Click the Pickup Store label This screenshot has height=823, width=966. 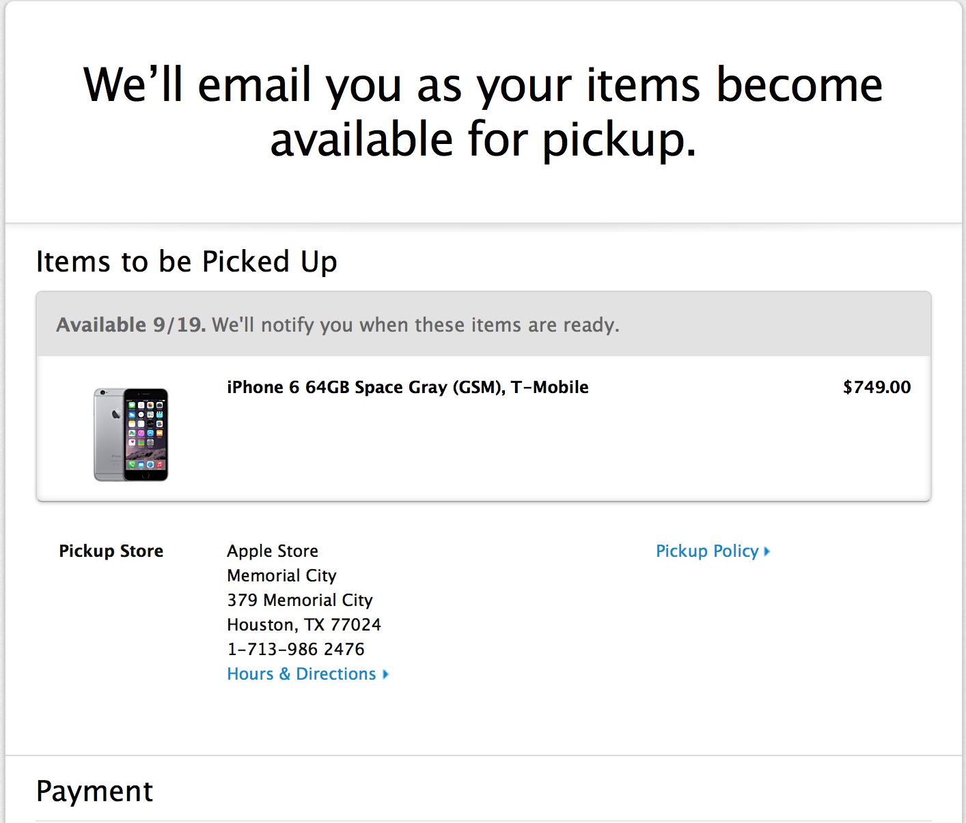click(111, 551)
